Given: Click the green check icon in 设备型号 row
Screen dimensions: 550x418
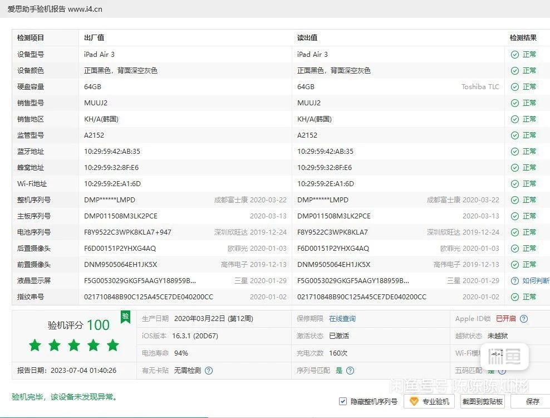Looking at the screenshot, I should point(514,55).
